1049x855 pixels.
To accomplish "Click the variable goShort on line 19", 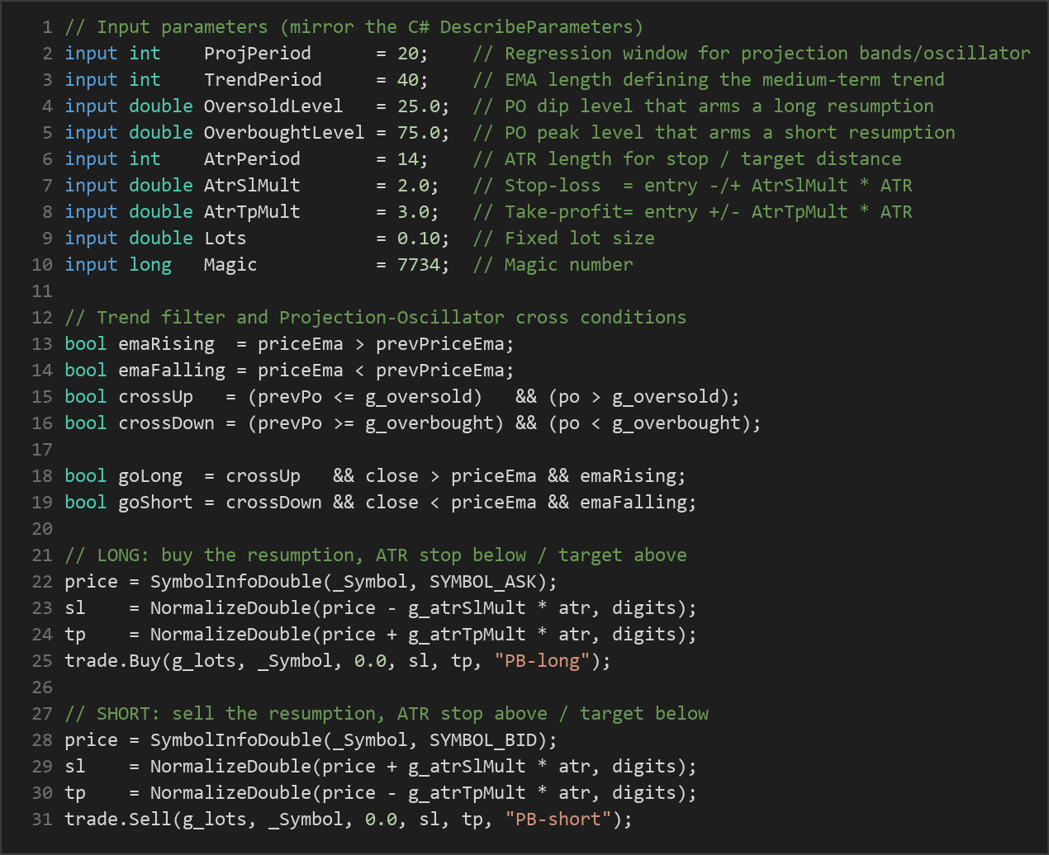I will click(155, 503).
